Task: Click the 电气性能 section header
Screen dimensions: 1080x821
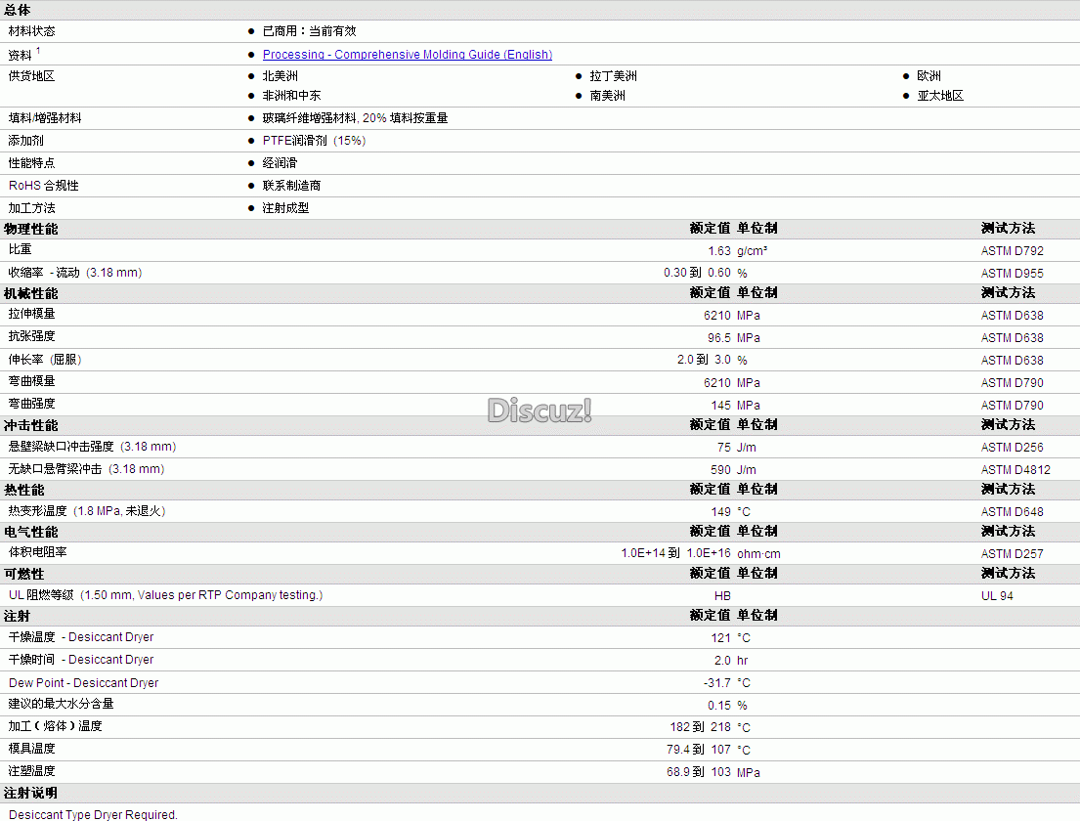Action: point(31,532)
